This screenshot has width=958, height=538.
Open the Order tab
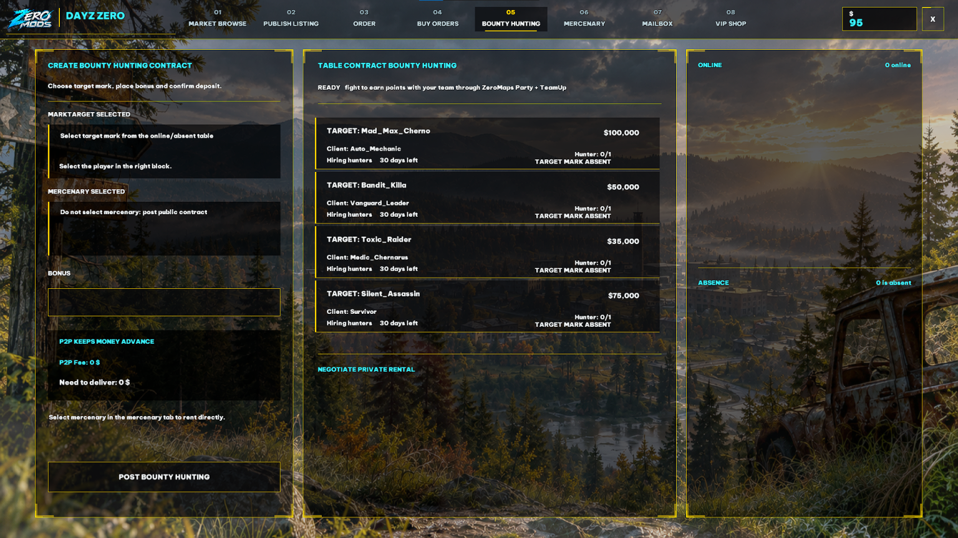(364, 19)
